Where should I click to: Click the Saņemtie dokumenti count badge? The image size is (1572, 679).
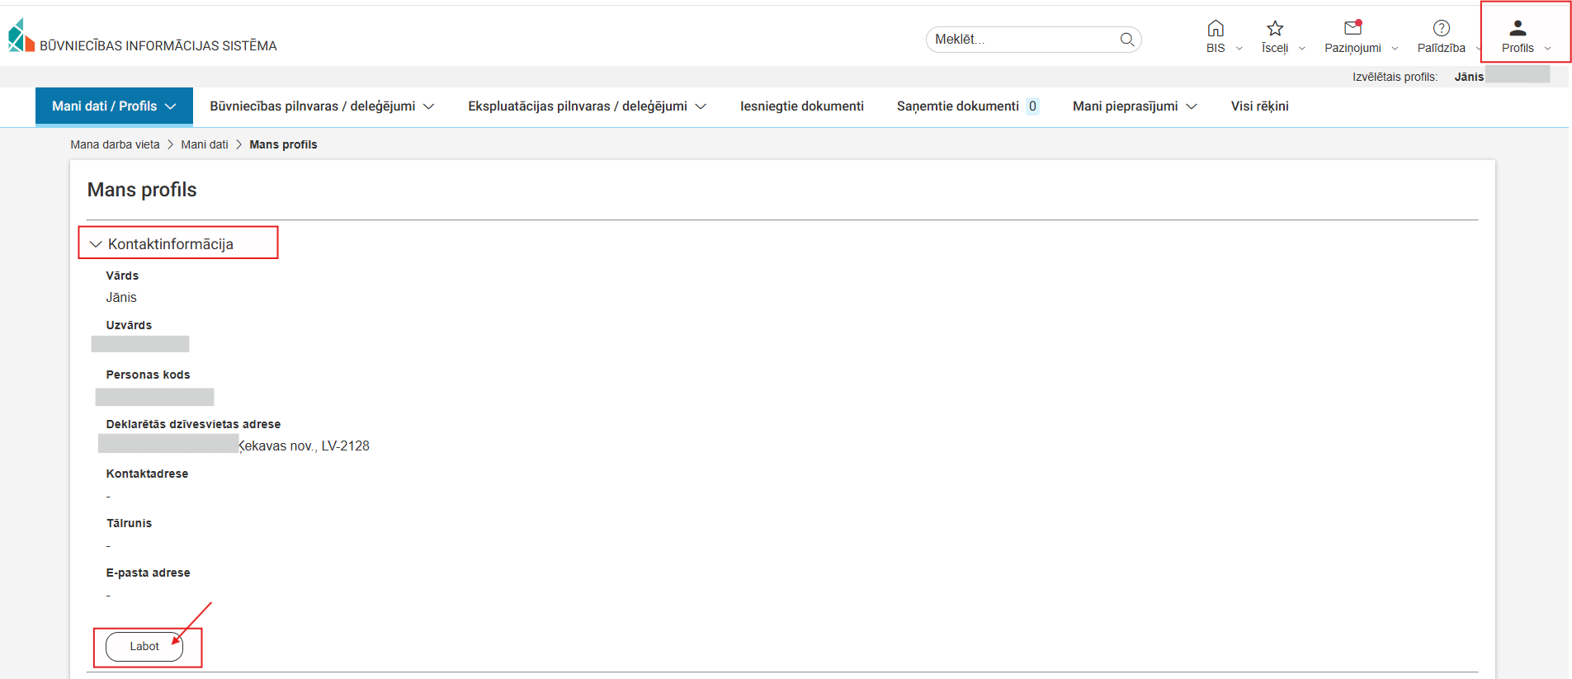[1032, 106]
